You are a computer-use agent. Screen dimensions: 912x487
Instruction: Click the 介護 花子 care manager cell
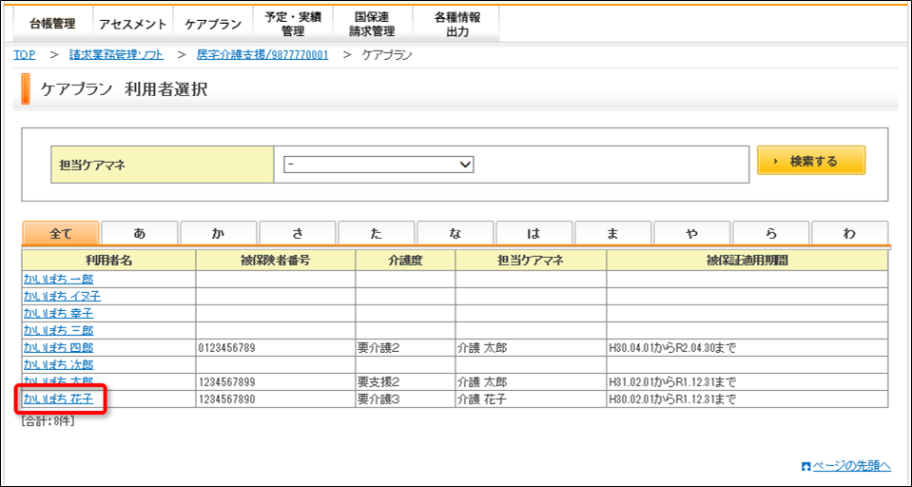click(x=531, y=399)
